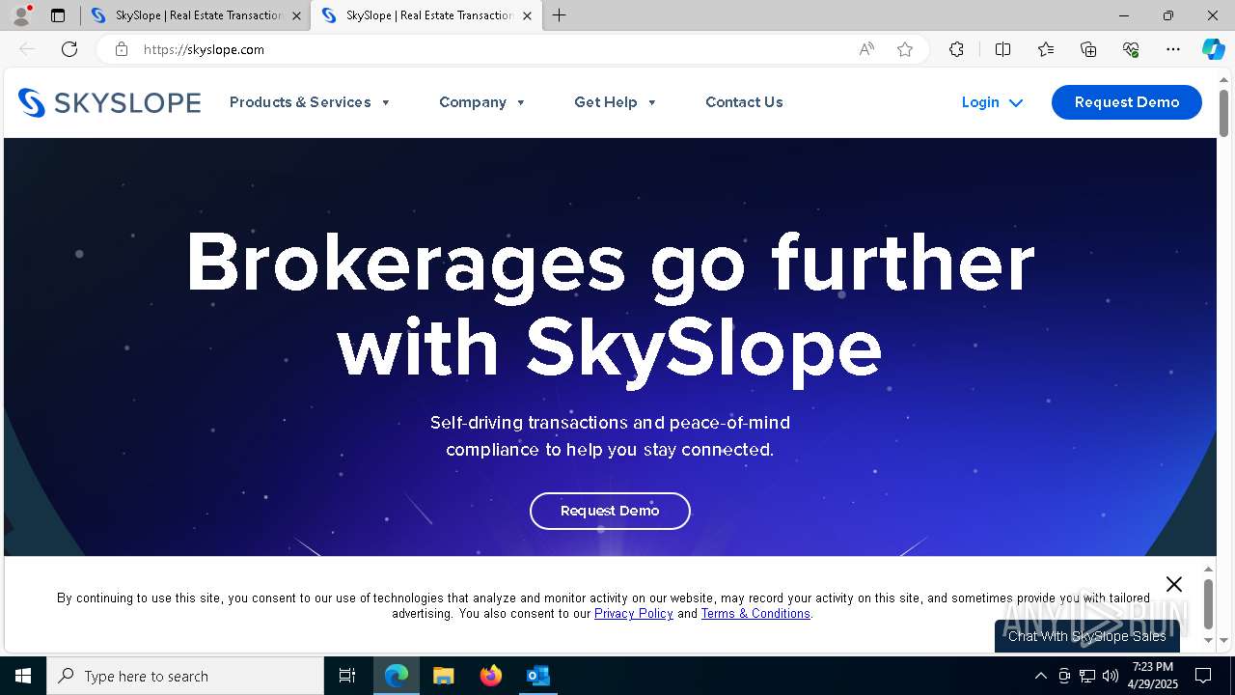This screenshot has width=1235, height=695.
Task: Close the active SkySlope tab
Action: point(527,15)
